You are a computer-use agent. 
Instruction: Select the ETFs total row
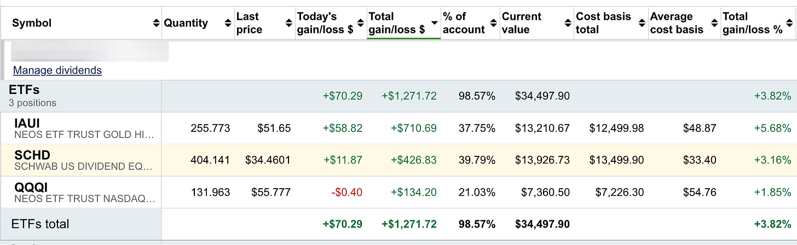[399, 224]
